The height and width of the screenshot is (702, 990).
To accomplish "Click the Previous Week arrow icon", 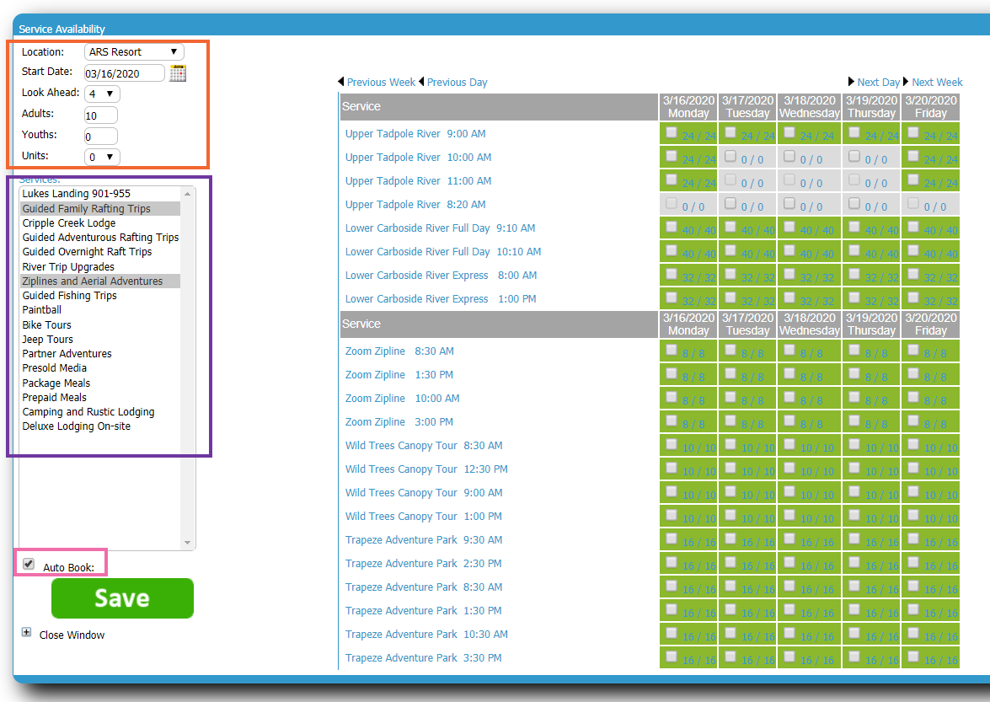I will click(341, 82).
